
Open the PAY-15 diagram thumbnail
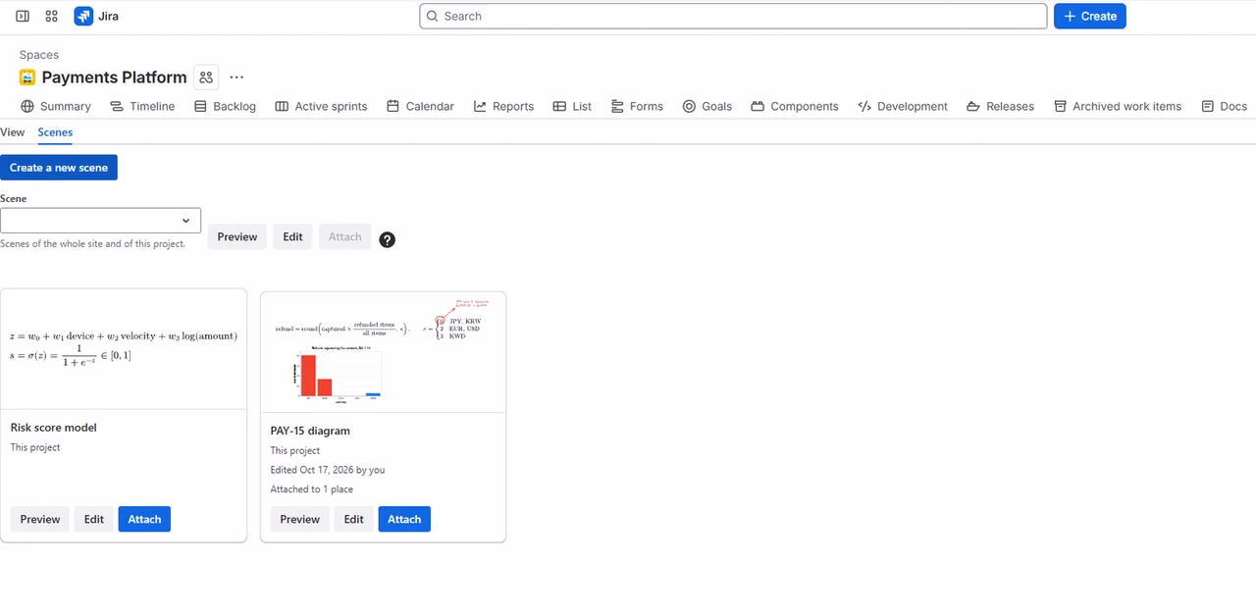[x=383, y=351]
